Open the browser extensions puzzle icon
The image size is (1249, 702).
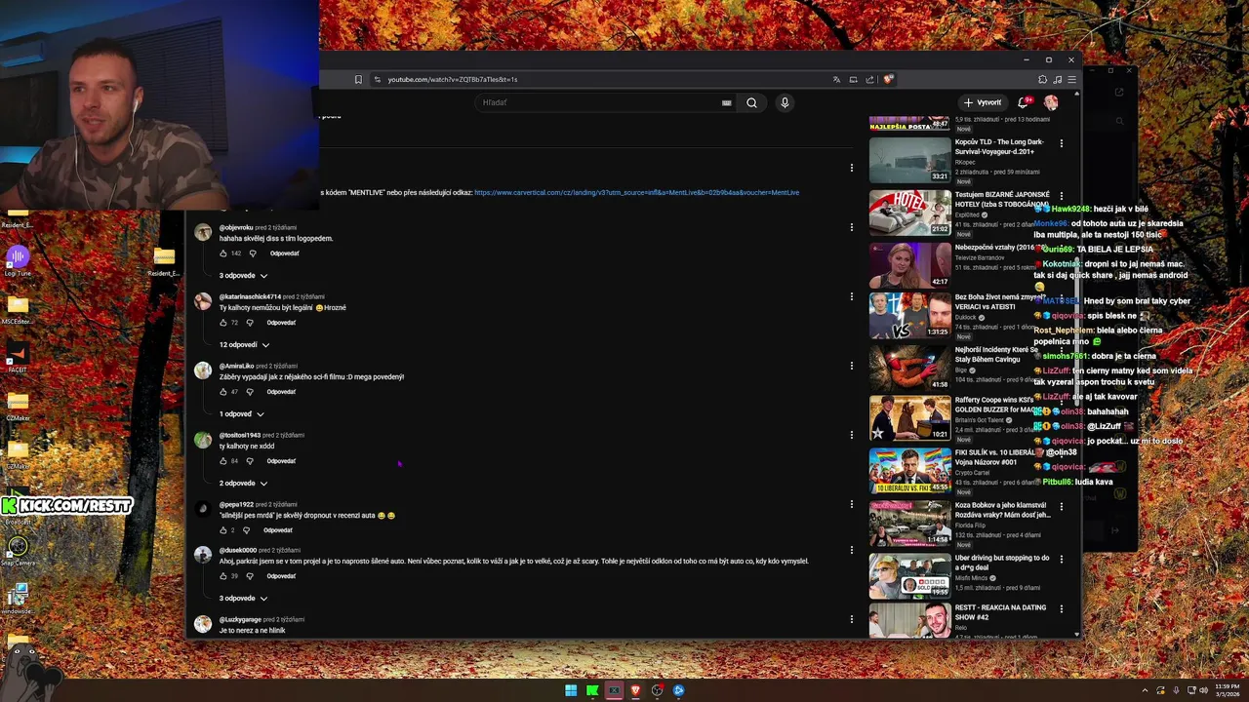(x=1042, y=79)
